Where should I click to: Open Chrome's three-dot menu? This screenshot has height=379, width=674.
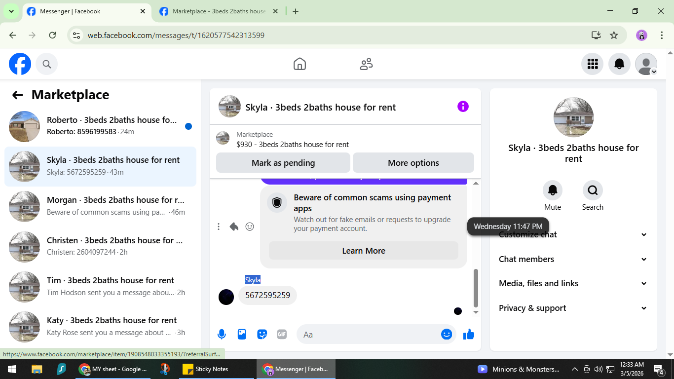(662, 35)
